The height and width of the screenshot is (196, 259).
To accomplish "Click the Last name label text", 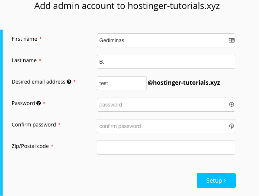I will coord(24,60).
